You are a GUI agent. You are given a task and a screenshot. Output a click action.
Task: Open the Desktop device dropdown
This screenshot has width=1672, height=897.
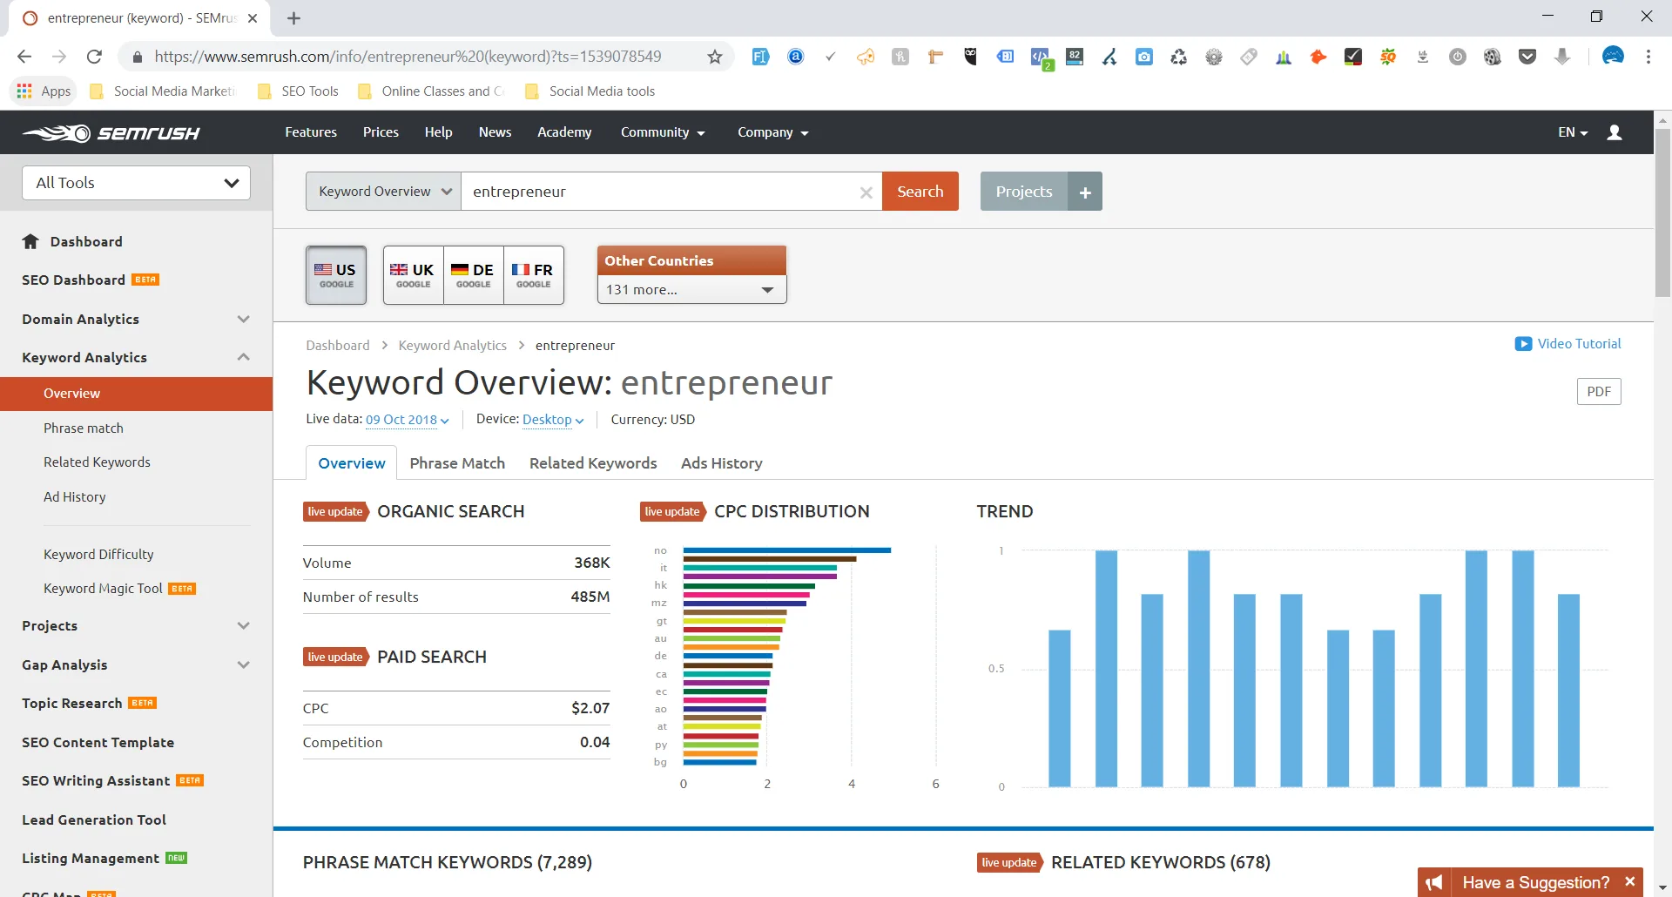pos(552,420)
